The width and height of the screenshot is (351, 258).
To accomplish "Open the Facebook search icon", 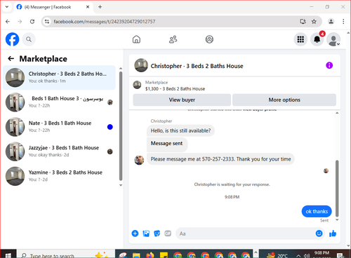I will click(29, 39).
